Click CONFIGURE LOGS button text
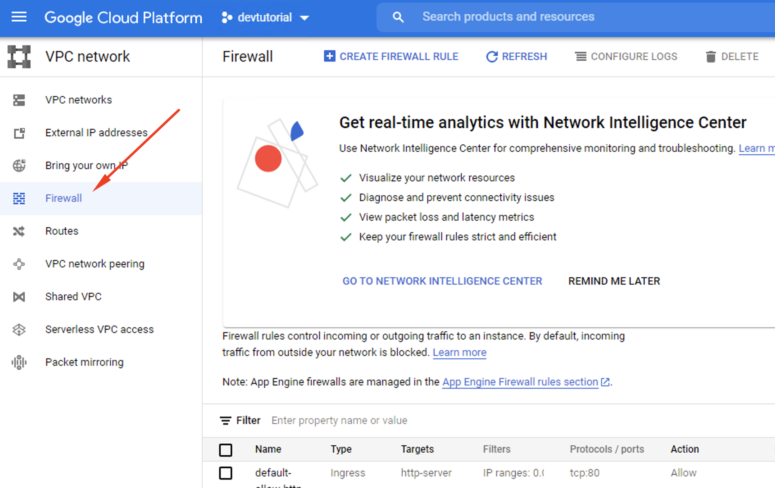The image size is (775, 488). [634, 57]
